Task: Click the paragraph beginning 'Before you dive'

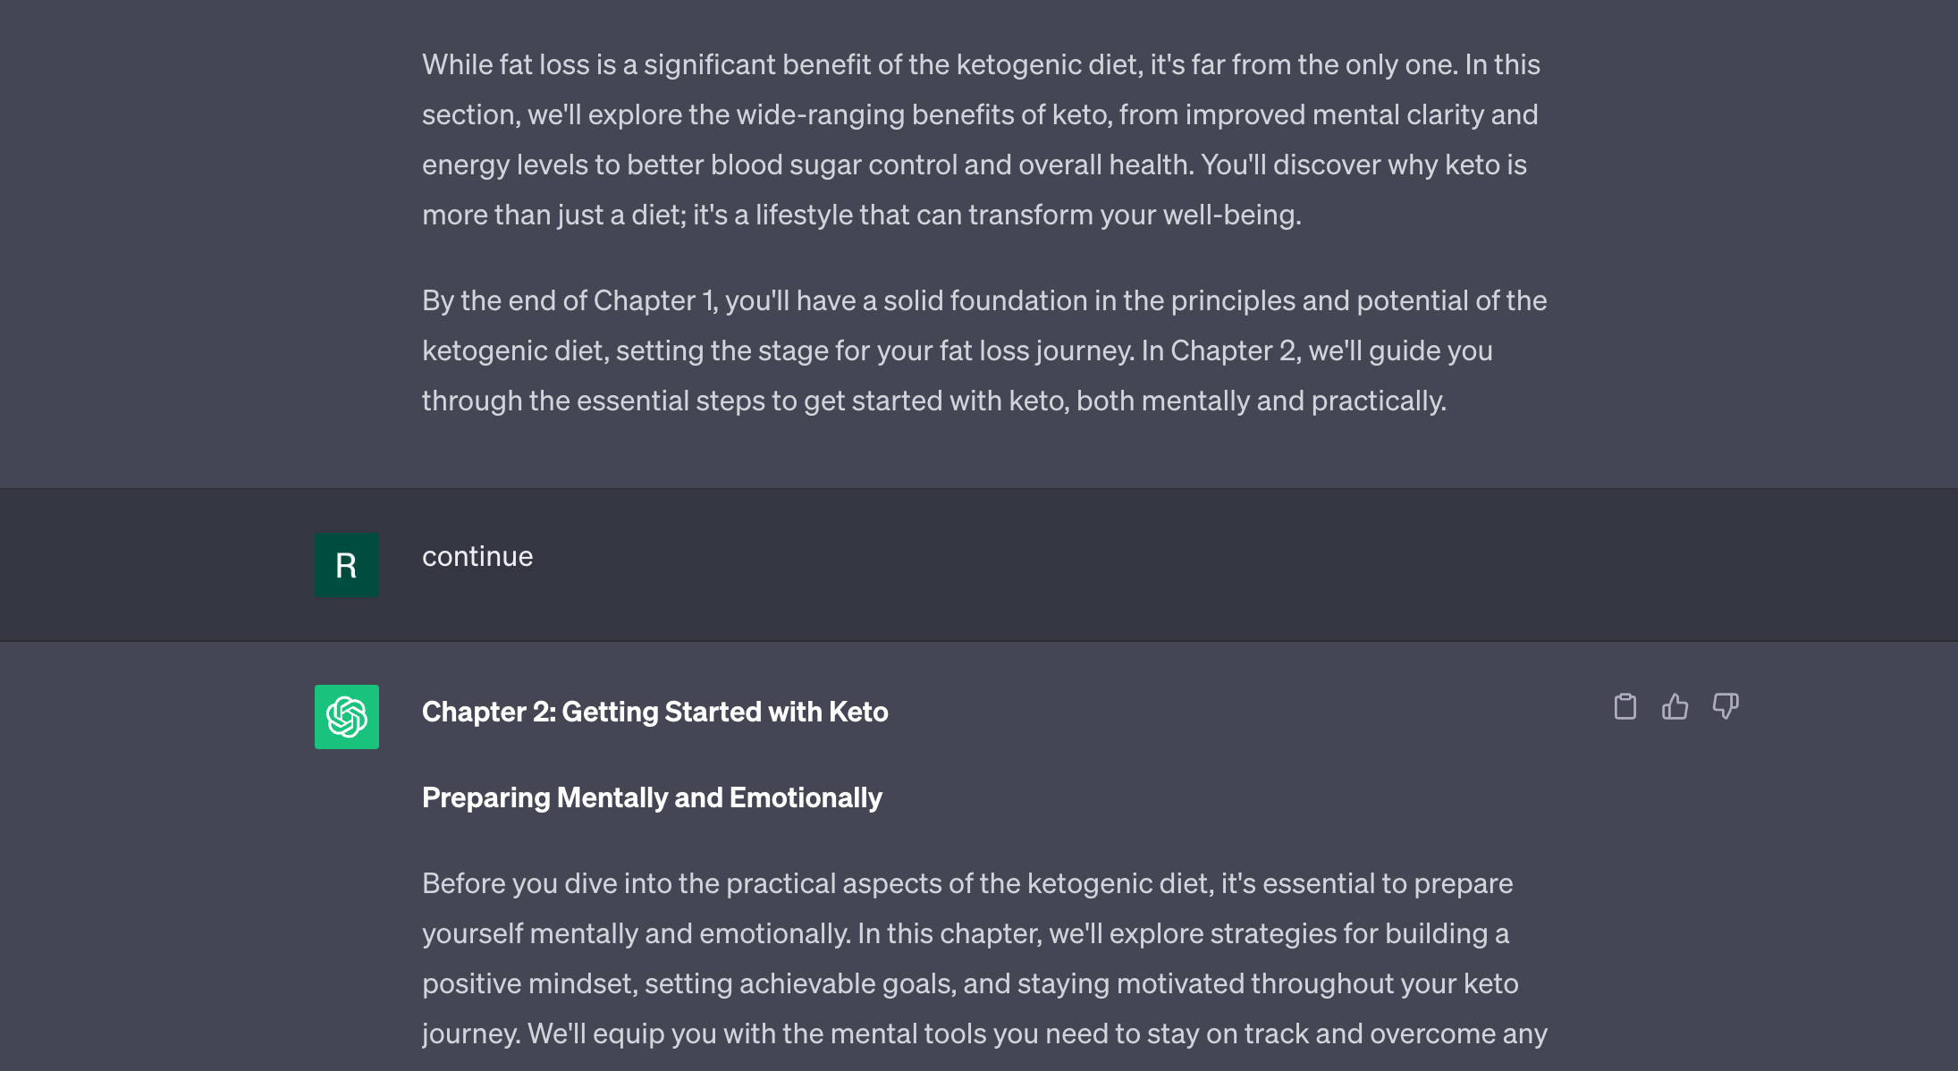Action: pyautogui.click(x=975, y=934)
